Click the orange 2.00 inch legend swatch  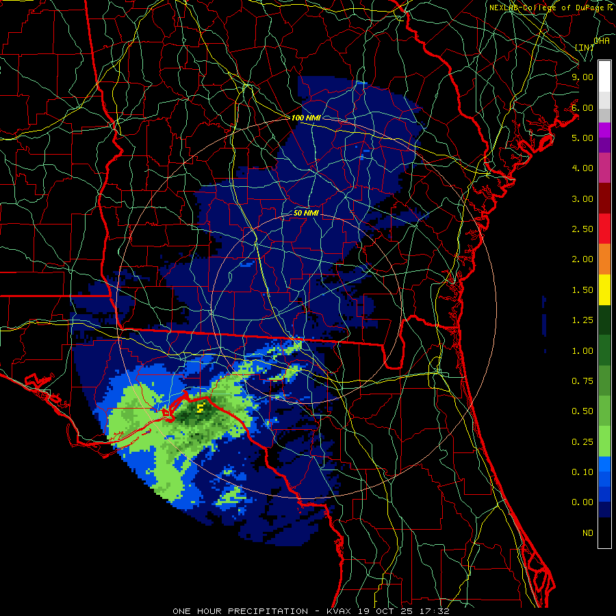604,259
